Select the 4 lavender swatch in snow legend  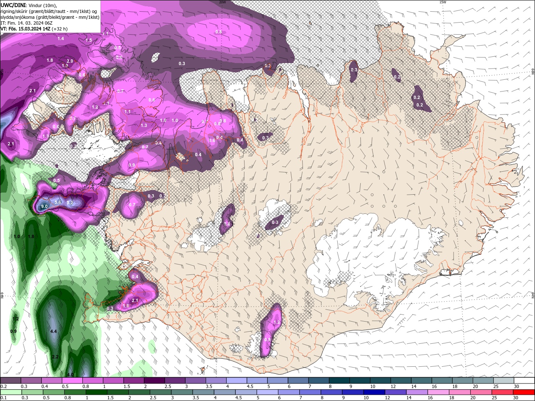pos(237,381)
